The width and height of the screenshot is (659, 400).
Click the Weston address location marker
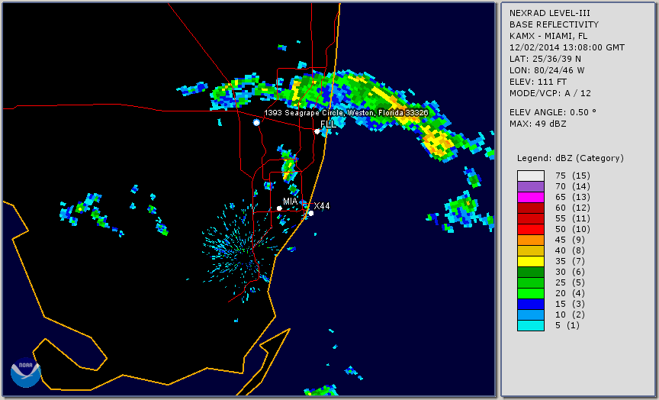click(x=256, y=122)
